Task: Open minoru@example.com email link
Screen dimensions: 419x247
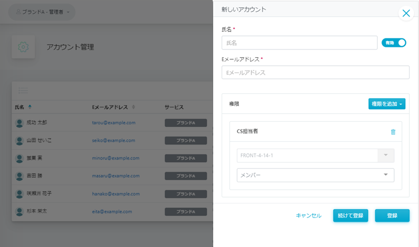Action: 116,158
